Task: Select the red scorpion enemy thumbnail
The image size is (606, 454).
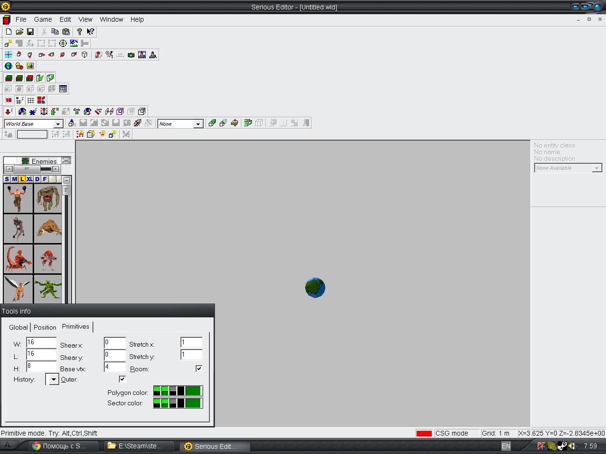Action: tap(18, 259)
